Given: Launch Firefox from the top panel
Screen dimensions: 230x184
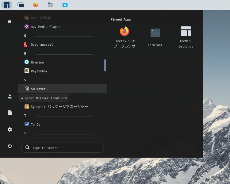Looking at the screenshot, I should [36, 5].
